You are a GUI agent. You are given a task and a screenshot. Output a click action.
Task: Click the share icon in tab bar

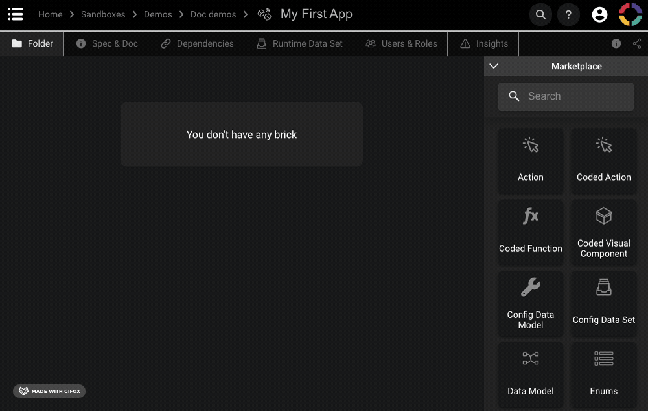[637, 43]
